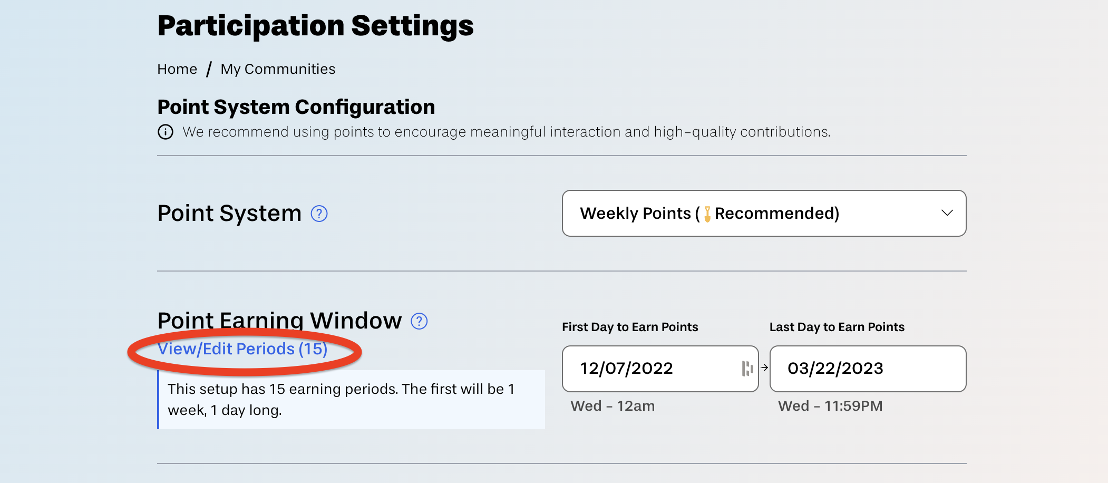Focus the Last Day date field 03/22/2023
The height and width of the screenshot is (483, 1108).
coord(868,369)
